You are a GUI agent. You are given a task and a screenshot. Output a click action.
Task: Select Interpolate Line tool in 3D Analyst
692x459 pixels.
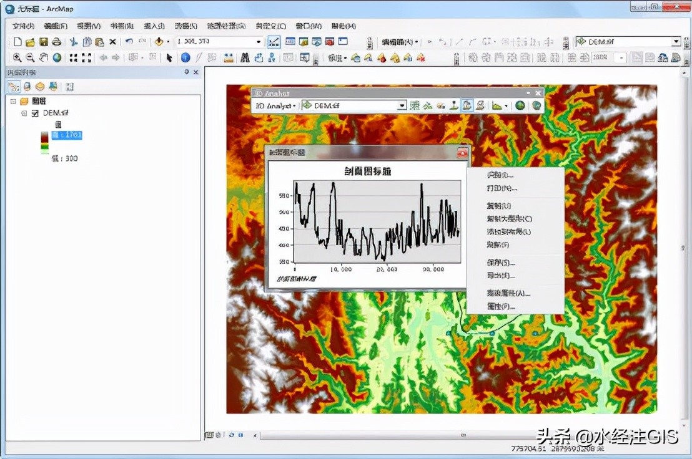[x=467, y=106]
